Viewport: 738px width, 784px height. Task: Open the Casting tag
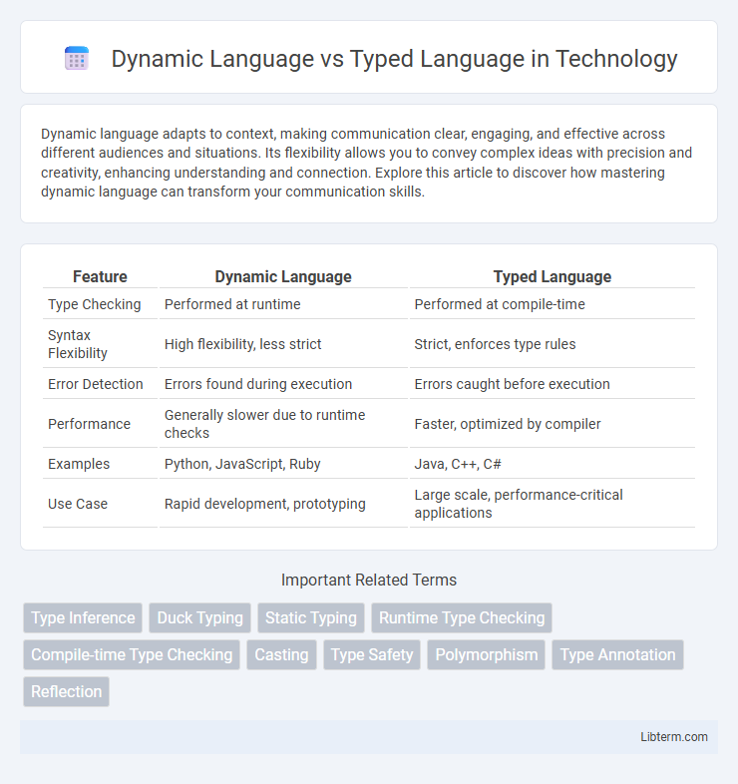coord(281,654)
